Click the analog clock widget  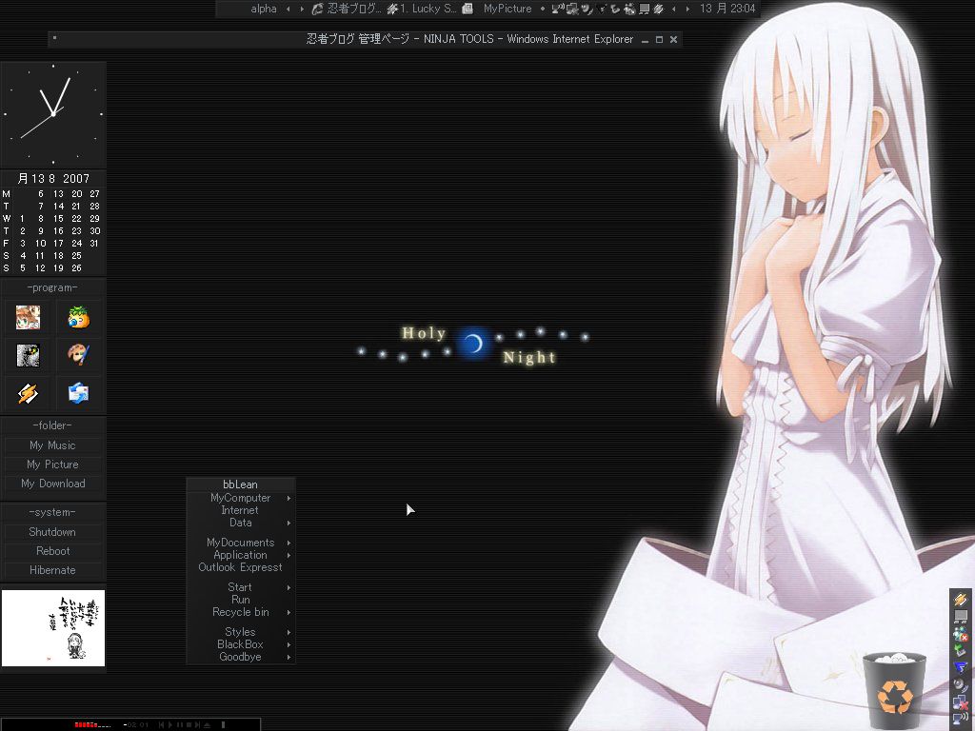pos(53,114)
